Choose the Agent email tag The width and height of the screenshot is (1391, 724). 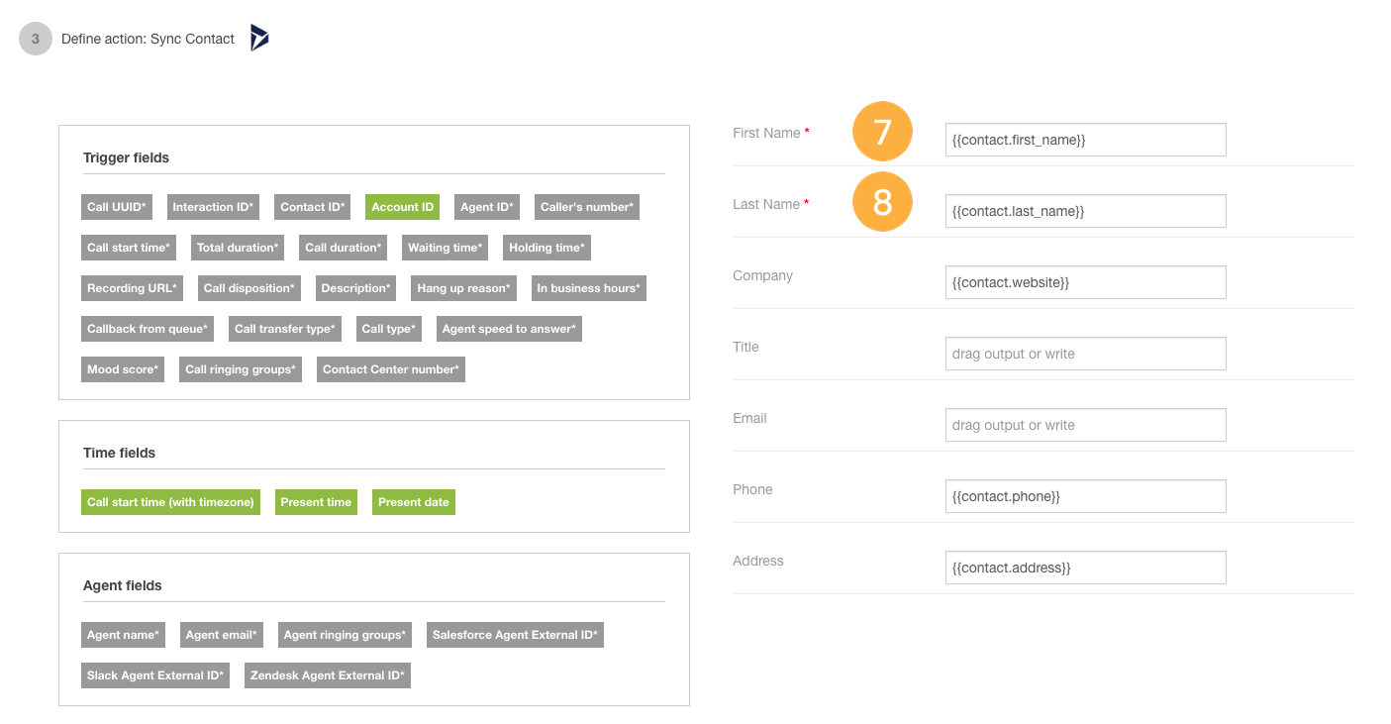pos(222,635)
